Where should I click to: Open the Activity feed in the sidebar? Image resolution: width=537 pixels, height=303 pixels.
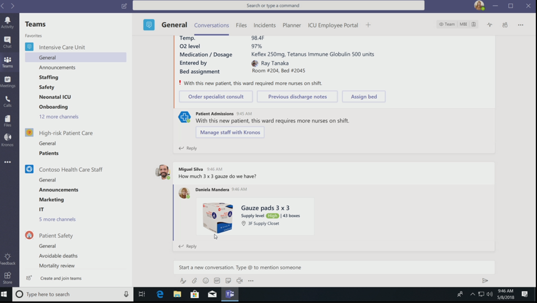click(7, 22)
